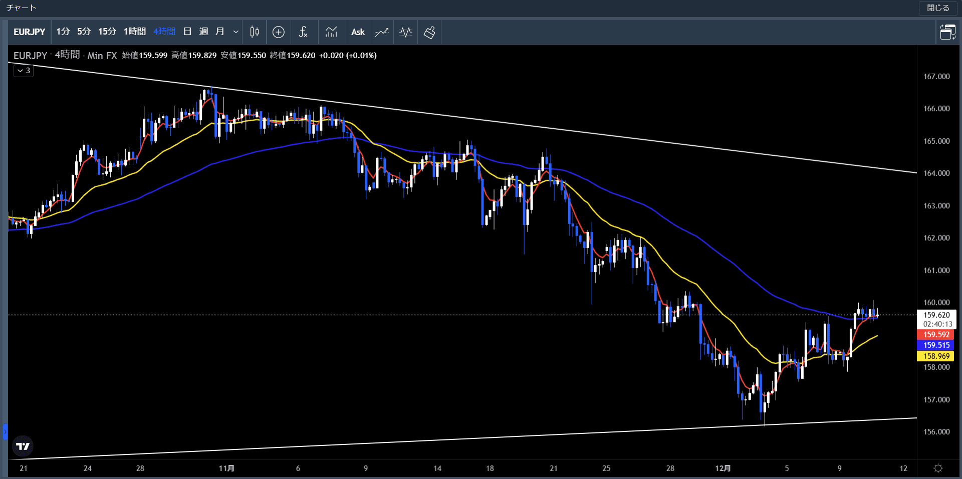Open the indicator templates icon

(x=331, y=32)
